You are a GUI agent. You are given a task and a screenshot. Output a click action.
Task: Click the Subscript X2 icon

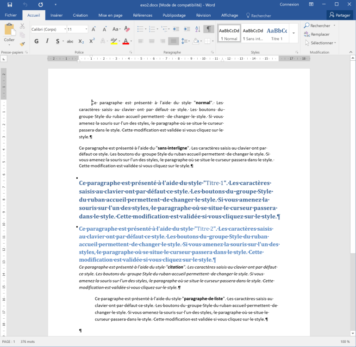coord(81,41)
